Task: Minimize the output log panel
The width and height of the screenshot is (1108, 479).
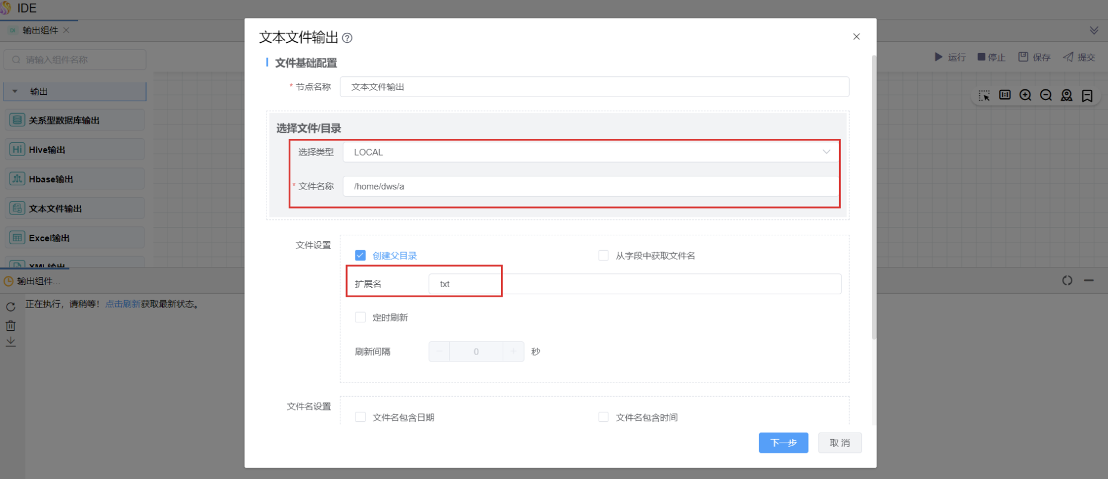Action: coord(1089,281)
